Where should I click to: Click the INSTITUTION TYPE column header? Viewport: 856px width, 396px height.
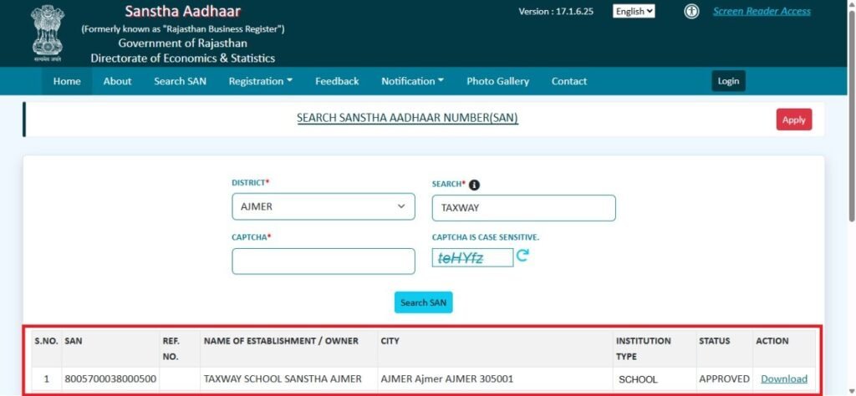(x=644, y=348)
